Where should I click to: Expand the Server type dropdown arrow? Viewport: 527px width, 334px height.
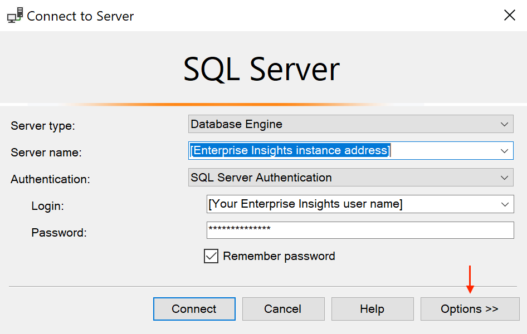[x=504, y=124]
